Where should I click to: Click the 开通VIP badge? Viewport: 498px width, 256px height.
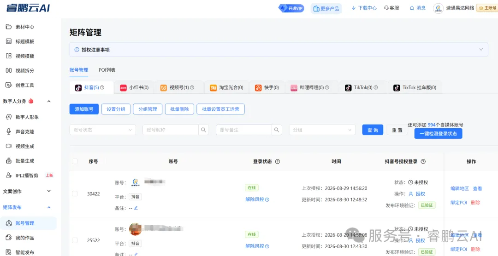pyautogui.click(x=291, y=8)
